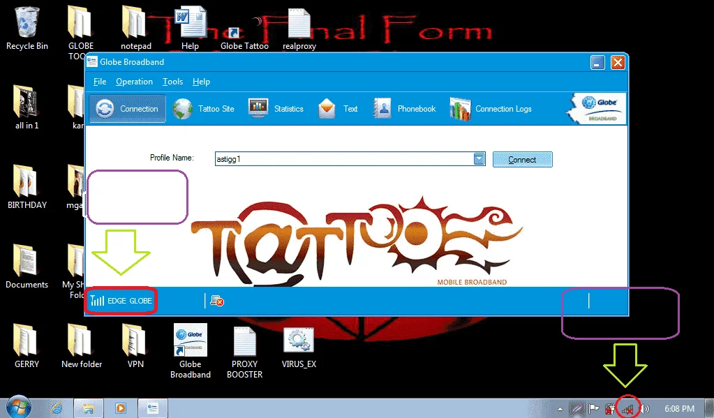
Task: Open the Statistics monitor icon
Action: pyautogui.click(x=258, y=109)
